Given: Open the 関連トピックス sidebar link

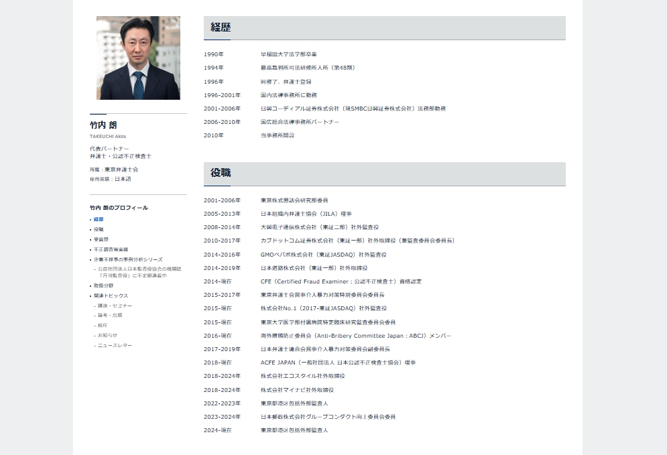Looking at the screenshot, I should coord(111,296).
